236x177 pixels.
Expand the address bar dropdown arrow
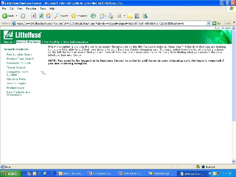pyautogui.click(x=208, y=23)
